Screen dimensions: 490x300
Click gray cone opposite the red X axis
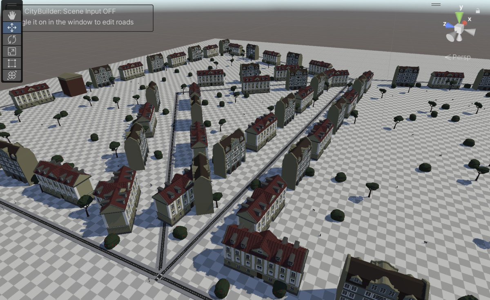pos(450,37)
